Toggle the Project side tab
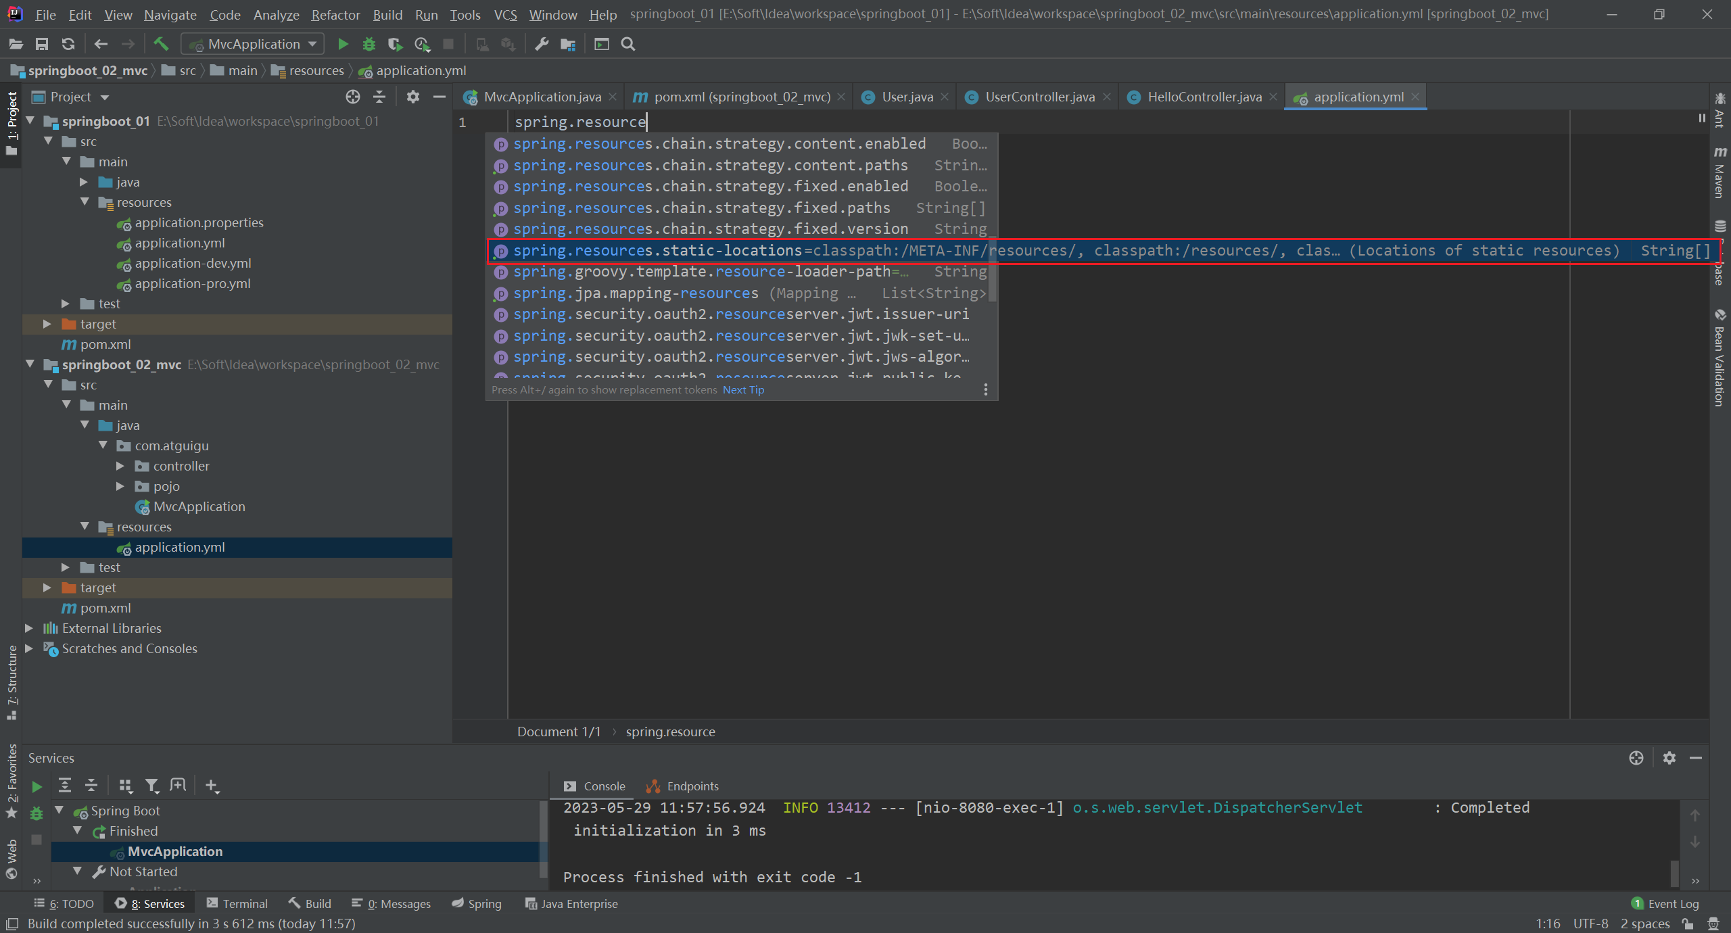 [11, 124]
